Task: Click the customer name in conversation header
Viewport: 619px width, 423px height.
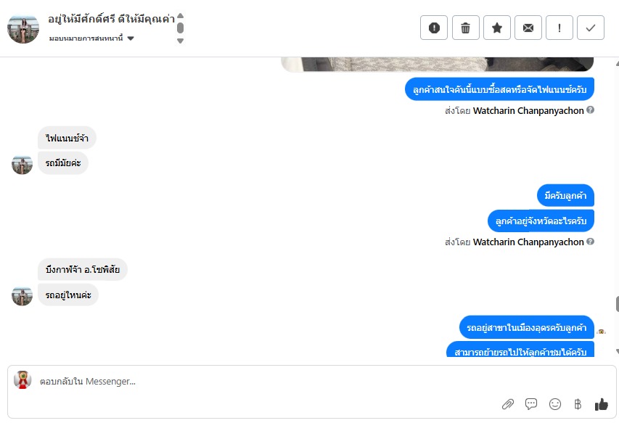Action: click(x=111, y=19)
